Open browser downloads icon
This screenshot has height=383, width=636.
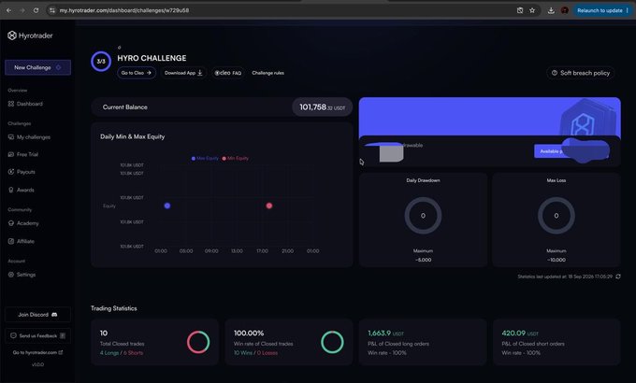pyautogui.click(x=551, y=10)
